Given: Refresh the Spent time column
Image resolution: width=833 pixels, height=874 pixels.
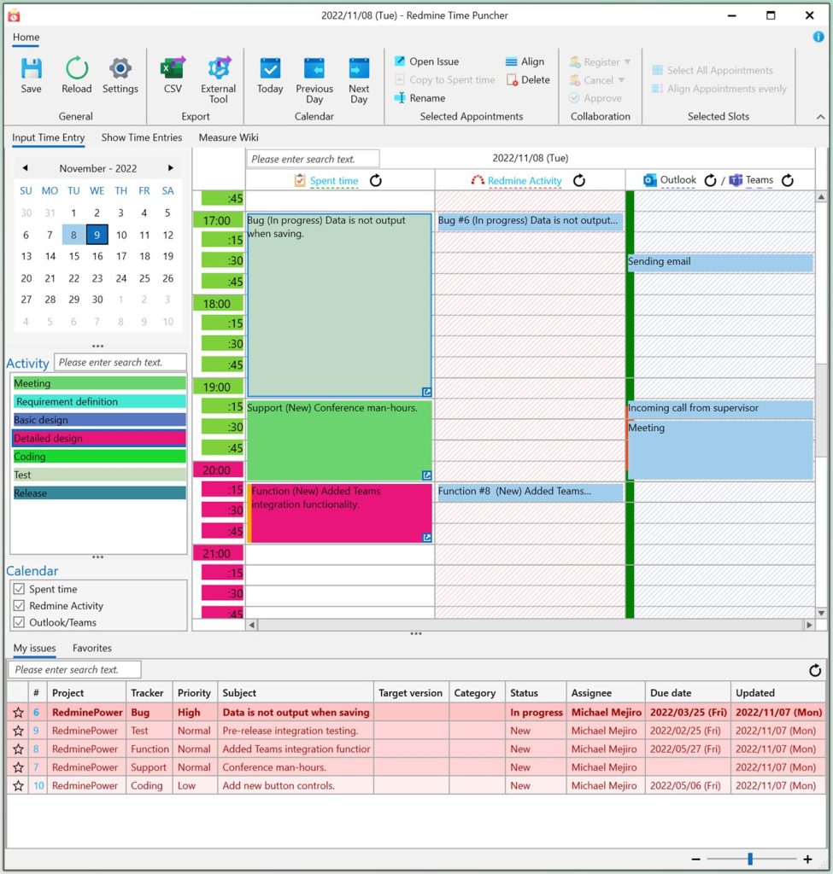Looking at the screenshot, I should click(376, 181).
